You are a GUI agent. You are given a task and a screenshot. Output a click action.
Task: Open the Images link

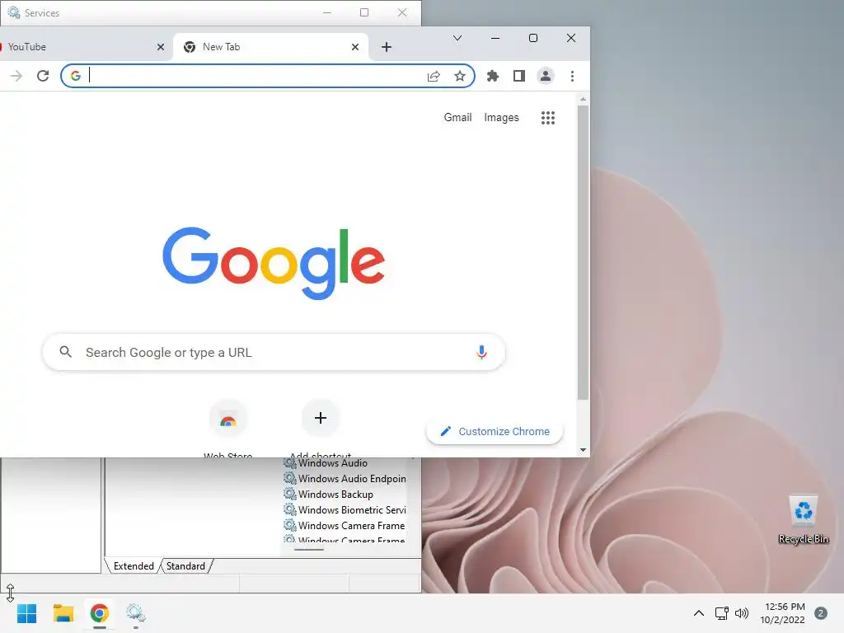click(501, 117)
